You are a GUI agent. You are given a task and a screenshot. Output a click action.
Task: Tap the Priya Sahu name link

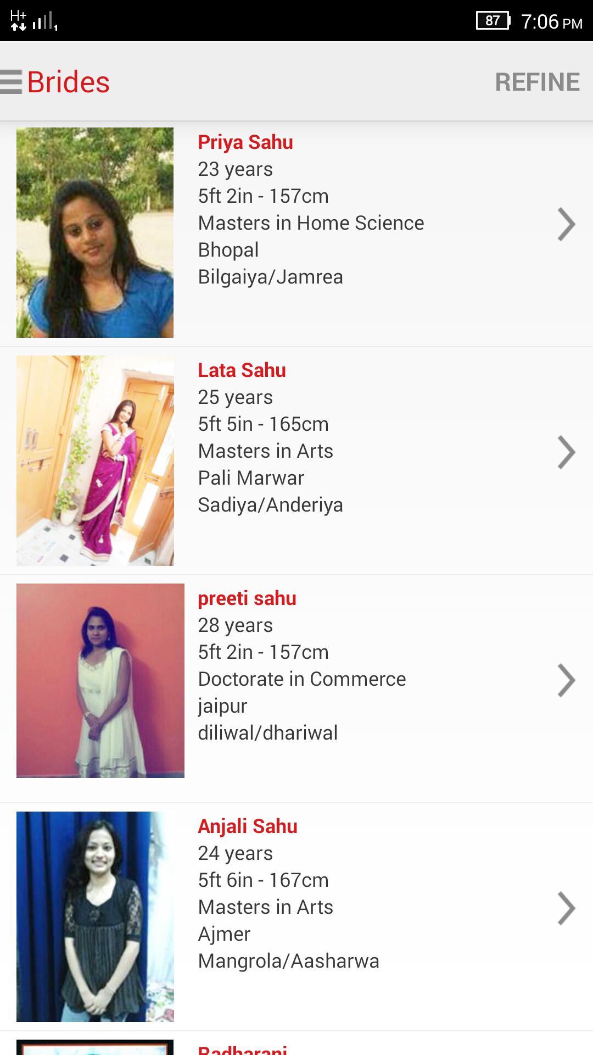point(245,142)
